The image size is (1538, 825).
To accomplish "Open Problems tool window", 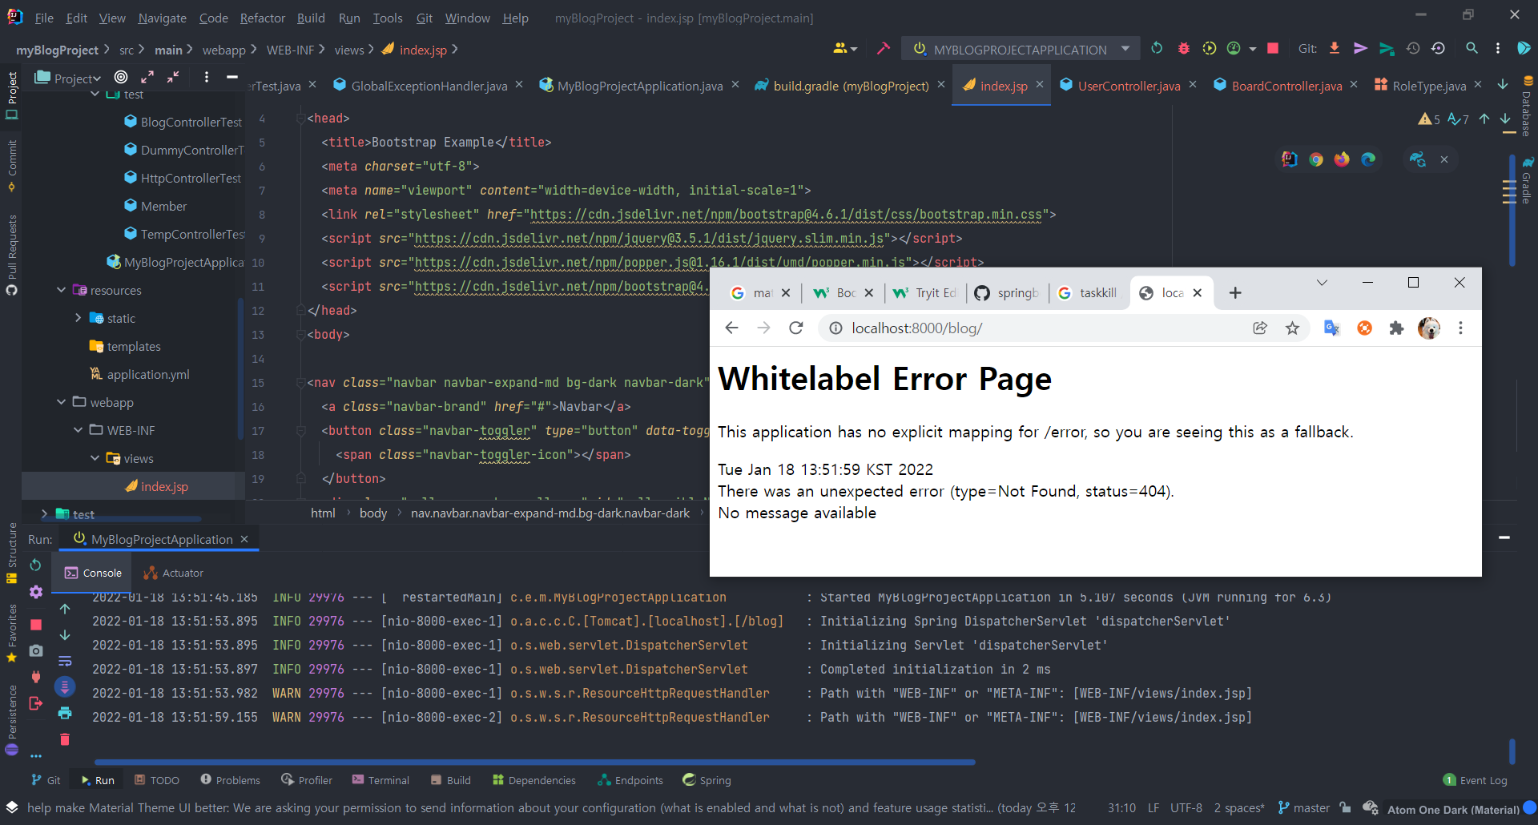I will pos(230,780).
